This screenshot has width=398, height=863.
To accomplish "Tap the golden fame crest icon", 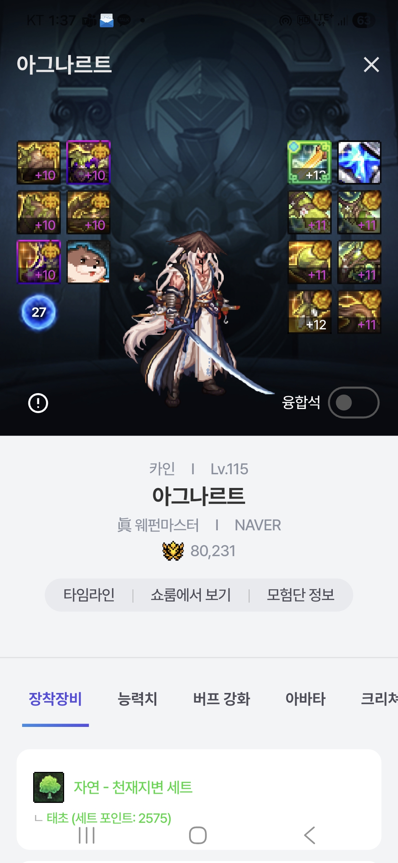I will pyautogui.click(x=173, y=551).
